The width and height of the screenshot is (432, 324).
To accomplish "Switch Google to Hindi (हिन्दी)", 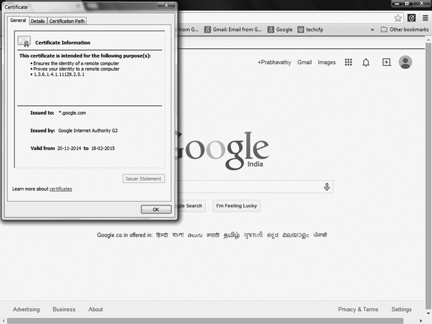I will 162,235.
